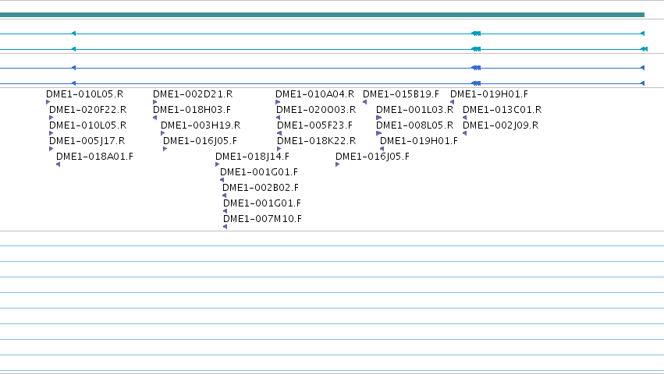Screen dimensions: 664x374
Task: Click the DME1-005F23.F label
Action: (x=314, y=125)
